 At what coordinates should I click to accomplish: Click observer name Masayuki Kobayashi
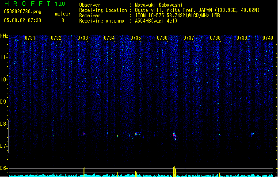click(x=159, y=5)
